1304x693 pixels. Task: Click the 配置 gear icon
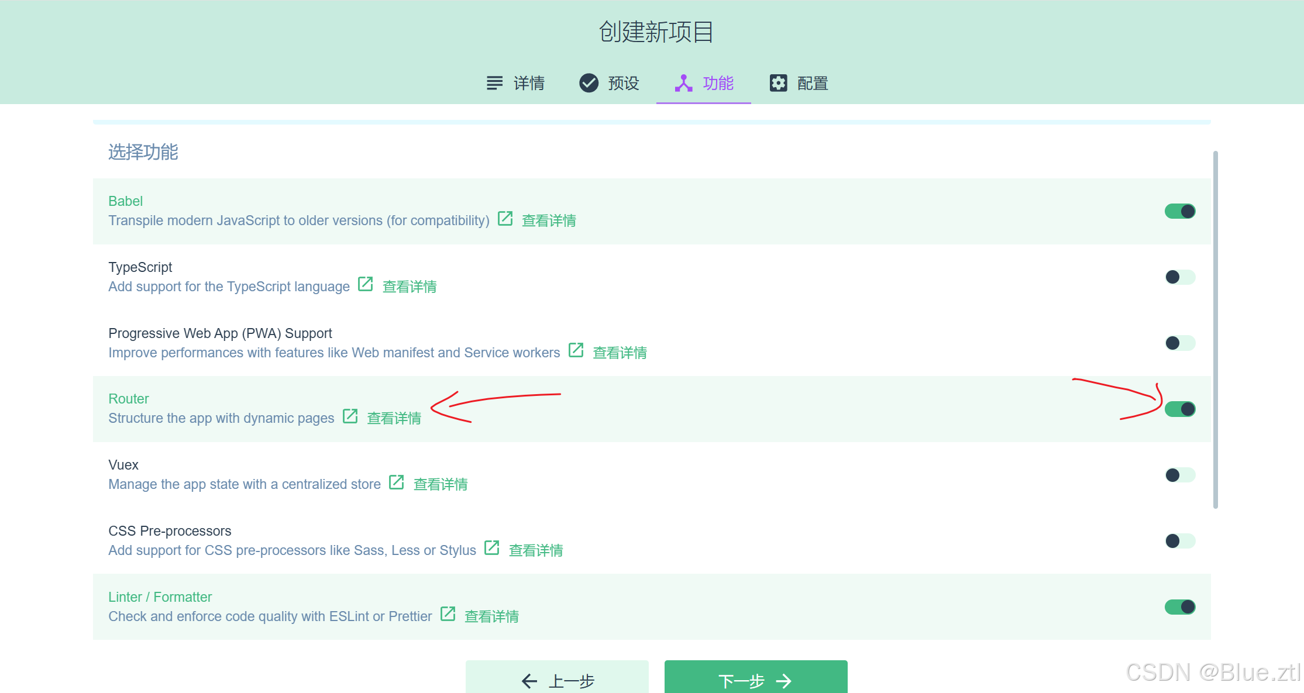point(778,83)
